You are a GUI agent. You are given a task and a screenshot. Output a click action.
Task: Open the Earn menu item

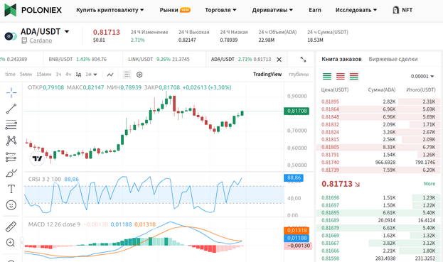[315, 10]
